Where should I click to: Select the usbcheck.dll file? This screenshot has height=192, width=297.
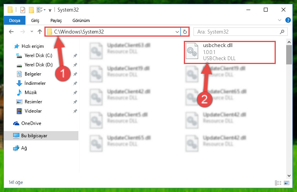pyautogui.click(x=229, y=52)
